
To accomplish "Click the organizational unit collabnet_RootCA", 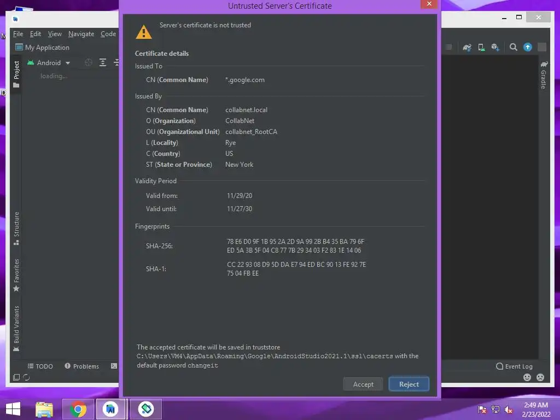I will (251, 132).
